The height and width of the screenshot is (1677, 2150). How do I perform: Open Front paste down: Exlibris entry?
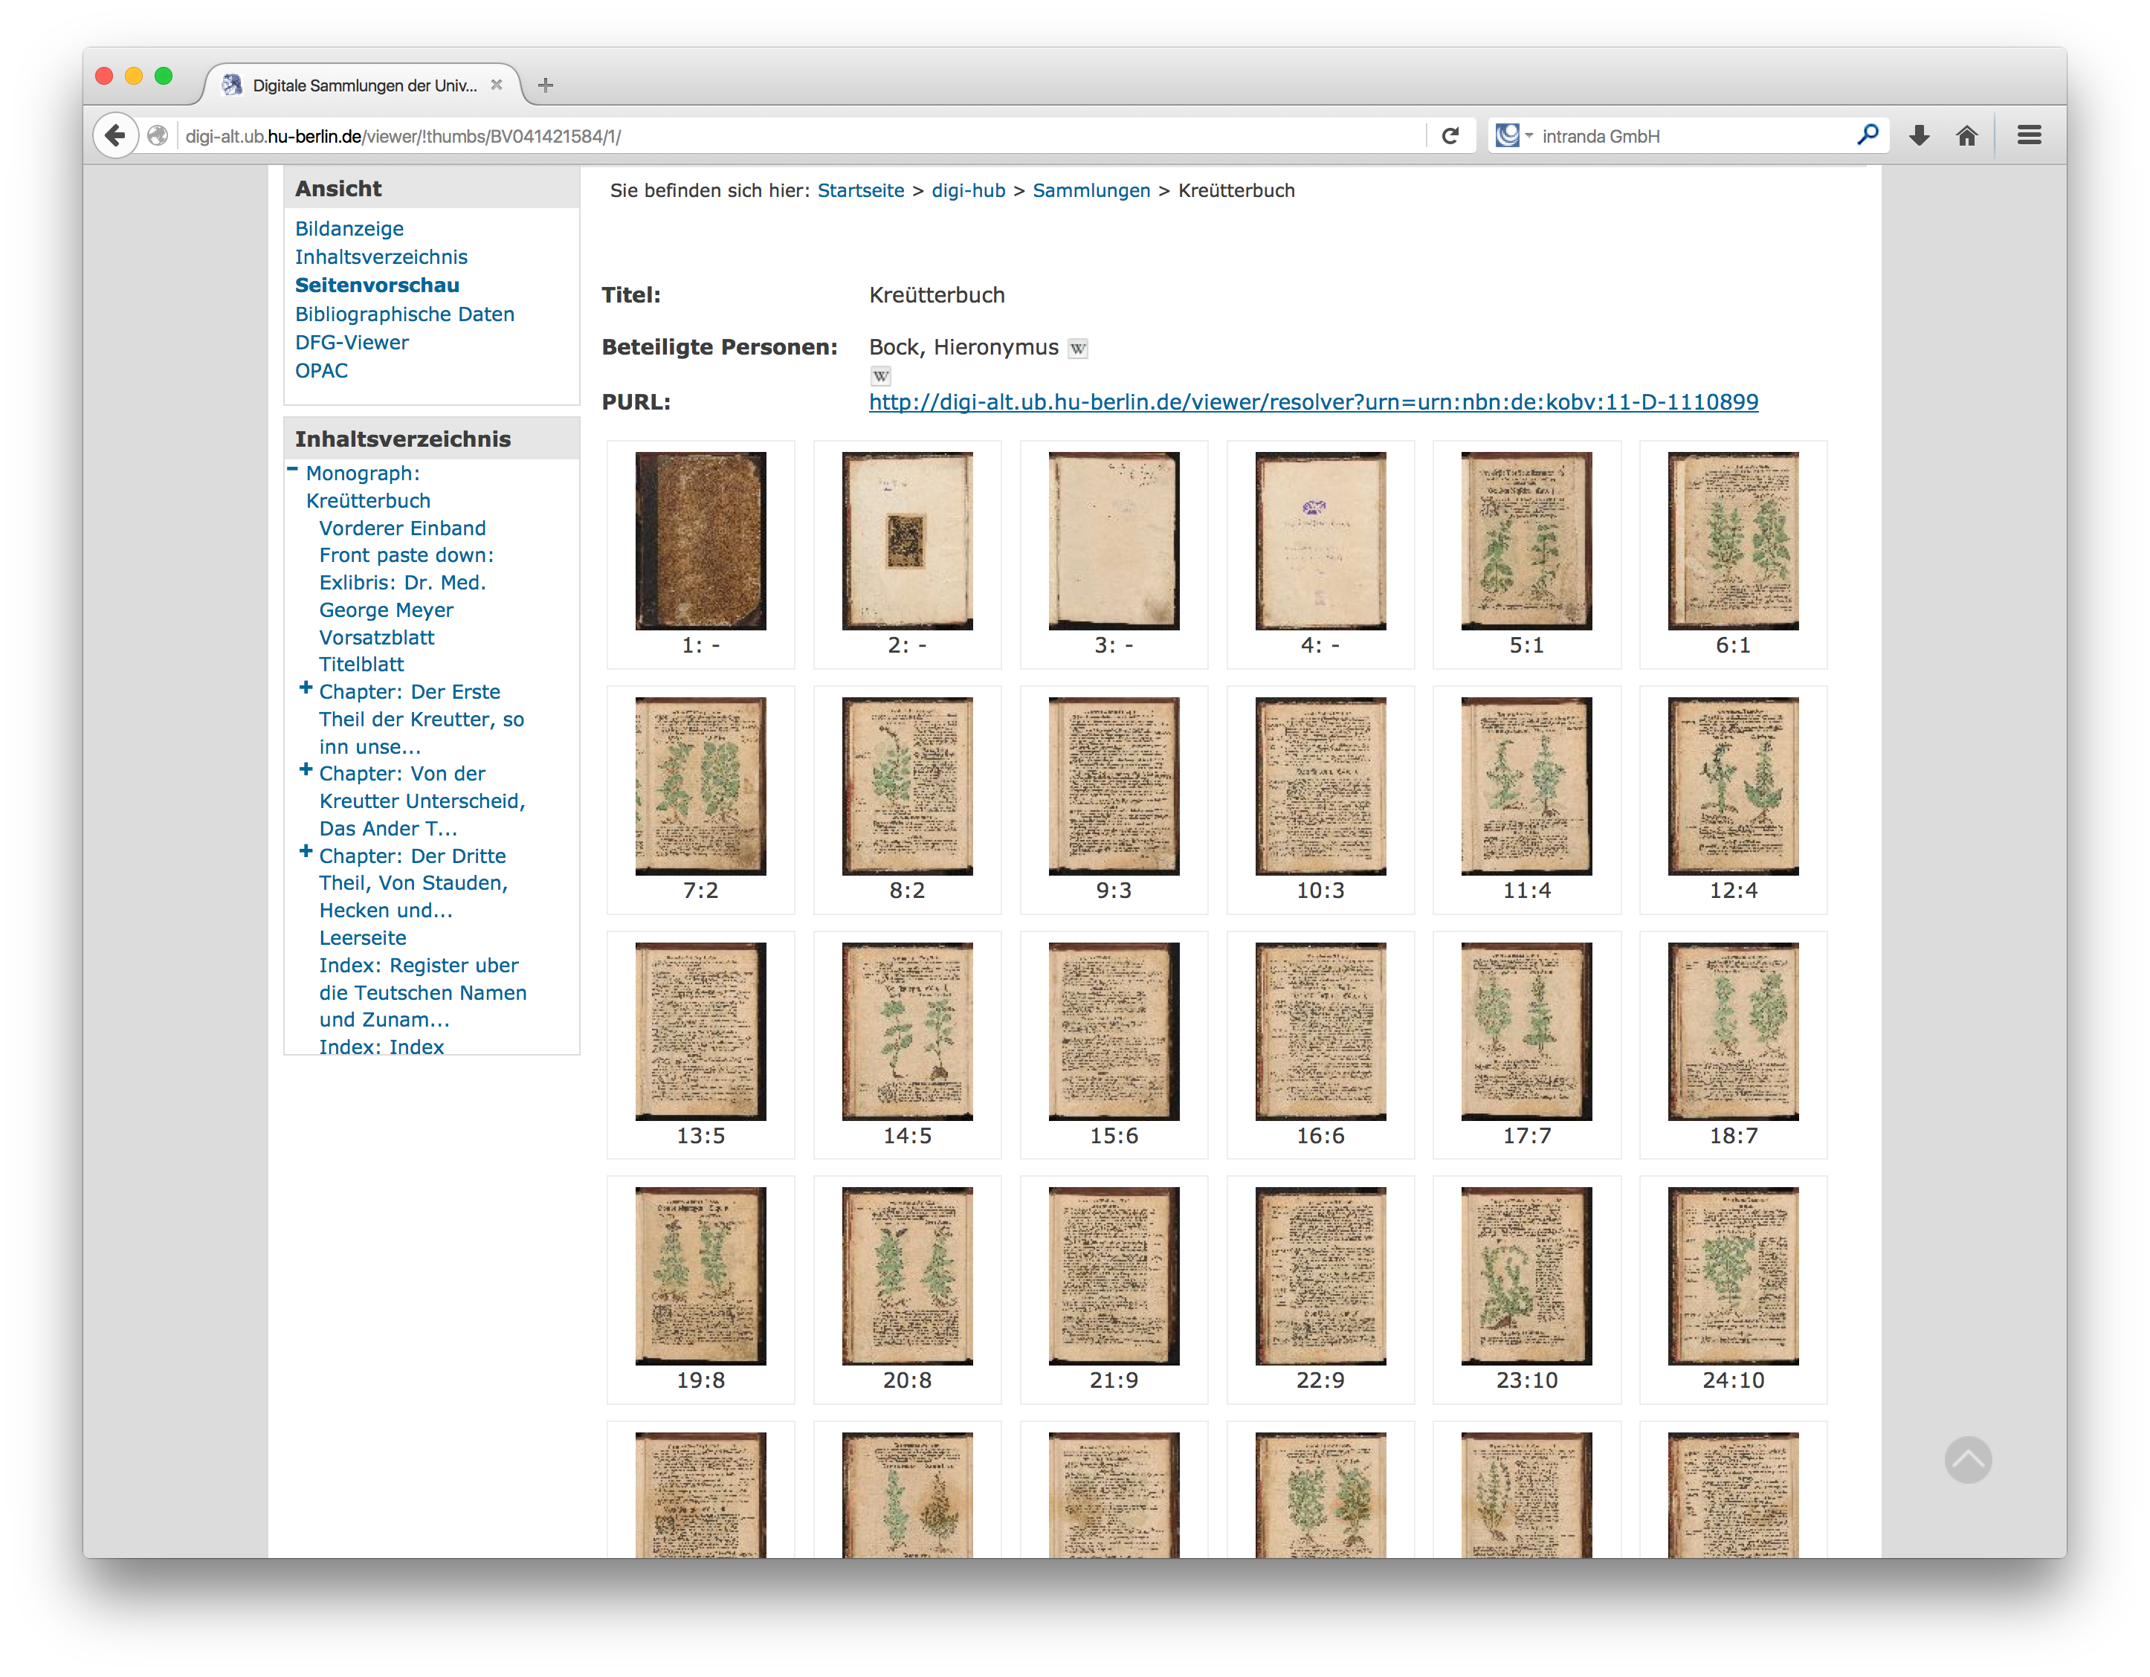(x=406, y=583)
